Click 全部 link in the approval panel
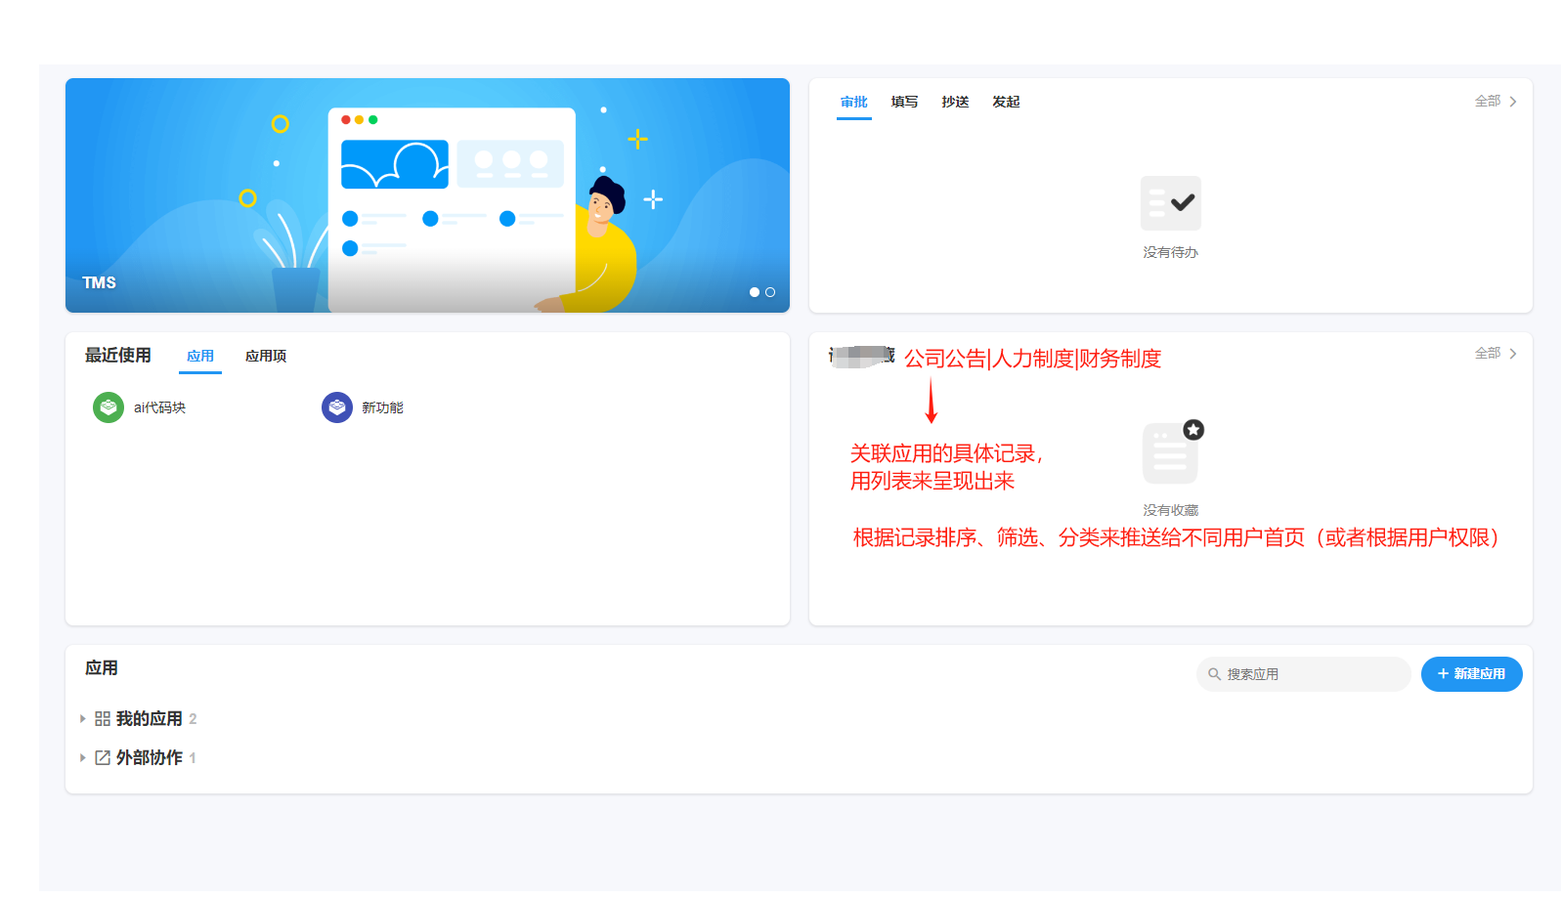The width and height of the screenshot is (1561, 897). click(1488, 102)
